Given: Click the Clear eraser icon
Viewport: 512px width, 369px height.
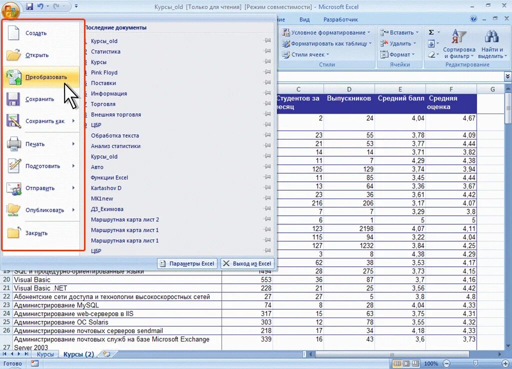Looking at the screenshot, I should click(x=431, y=55).
